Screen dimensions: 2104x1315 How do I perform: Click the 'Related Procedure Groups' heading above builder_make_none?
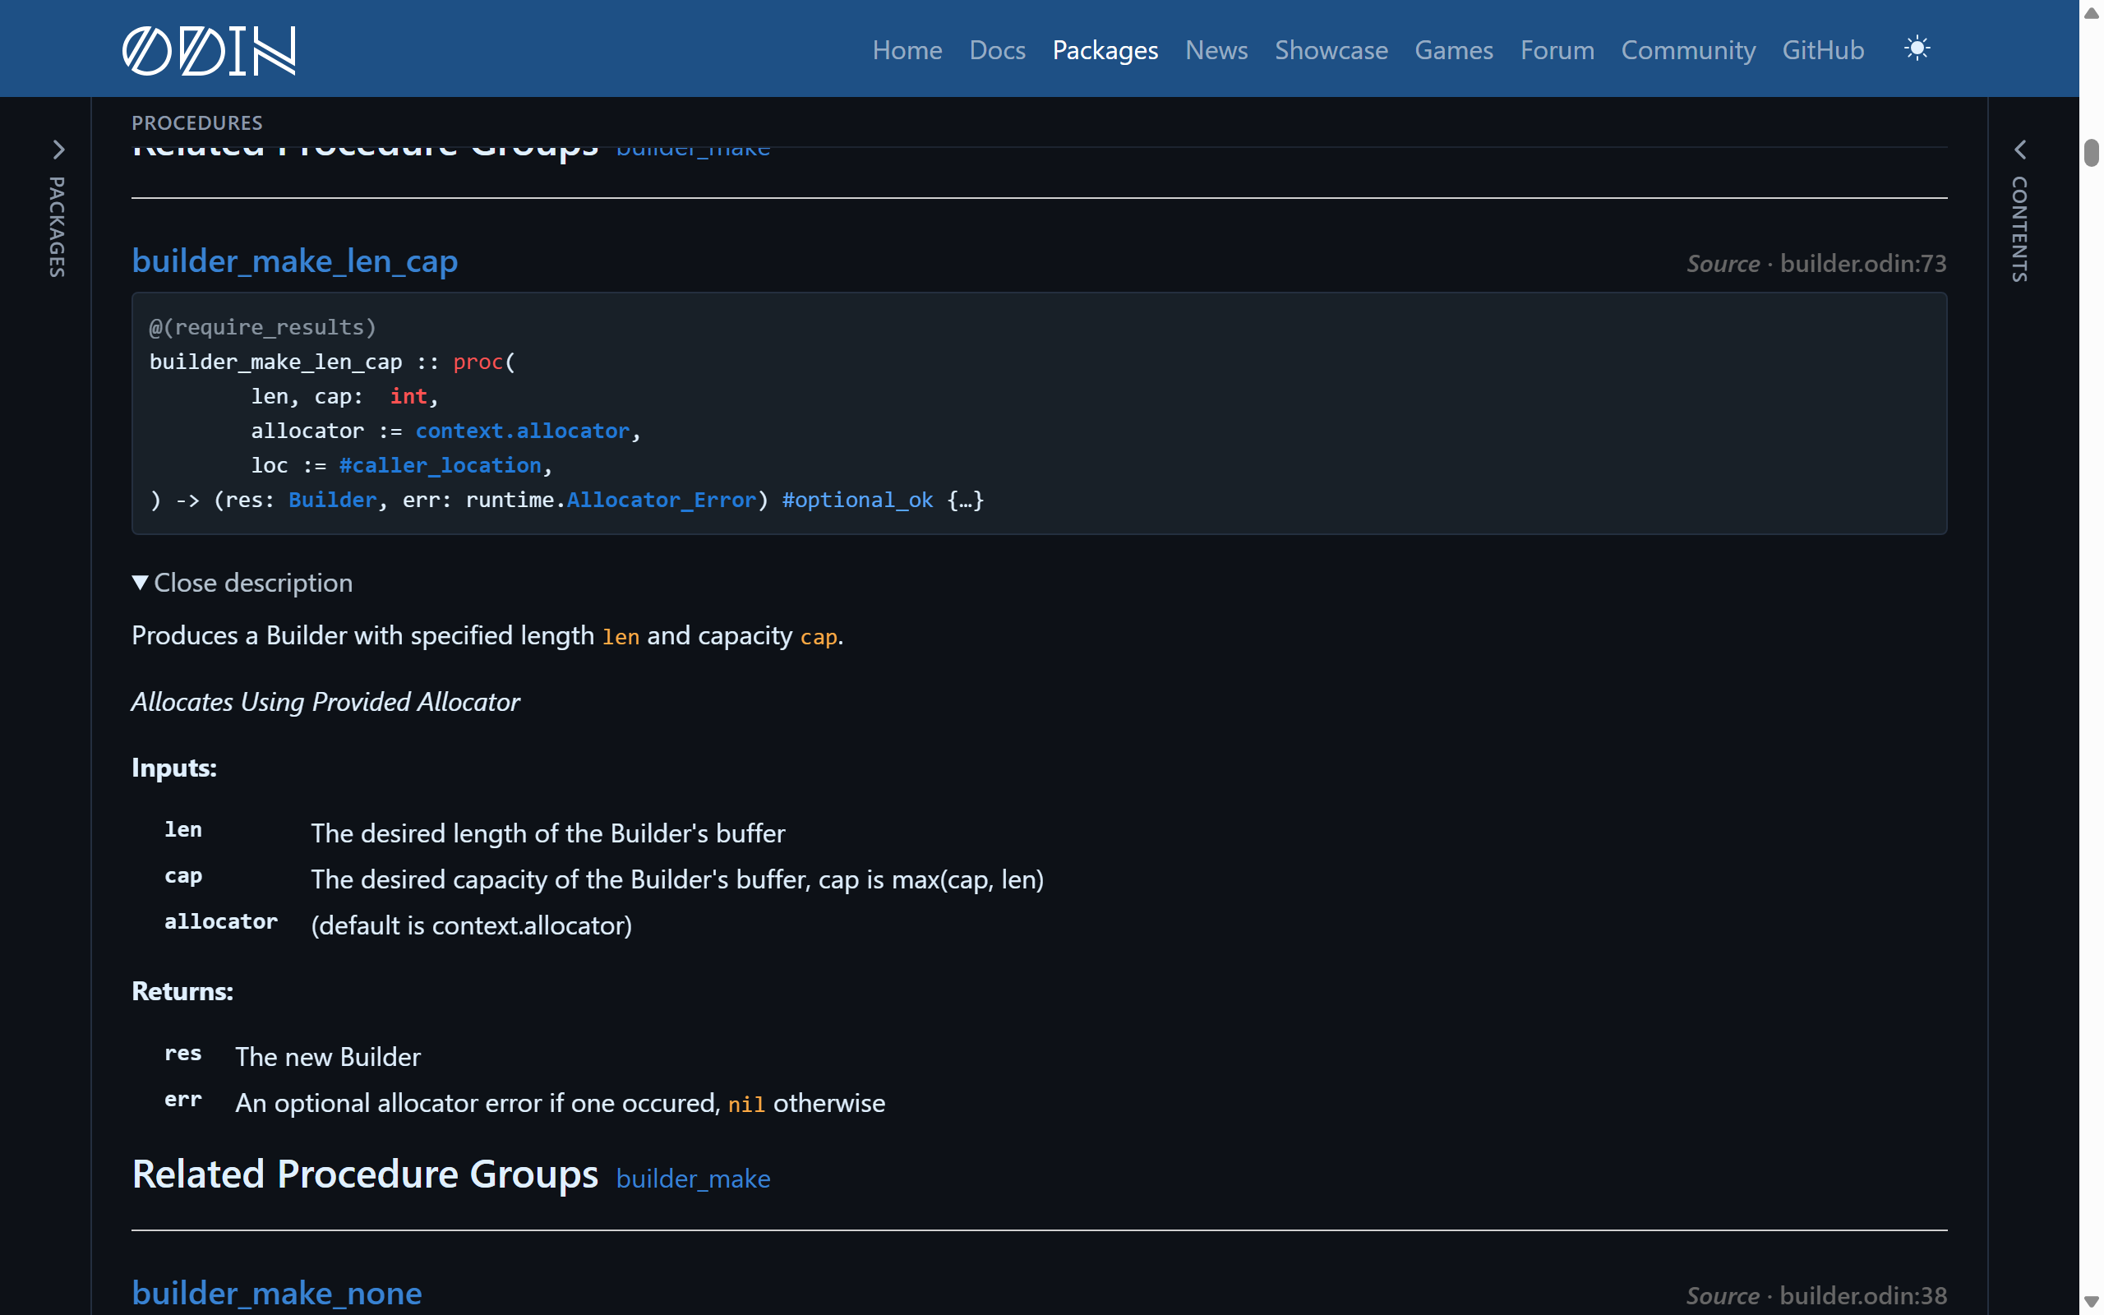[365, 1174]
